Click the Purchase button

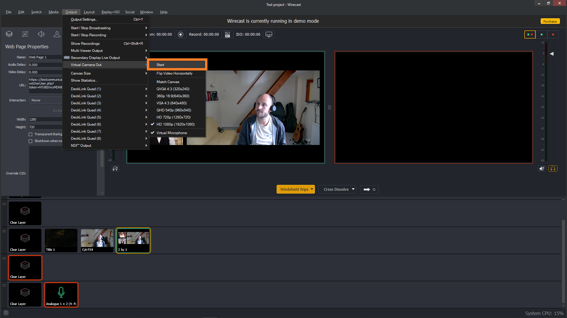550,22
